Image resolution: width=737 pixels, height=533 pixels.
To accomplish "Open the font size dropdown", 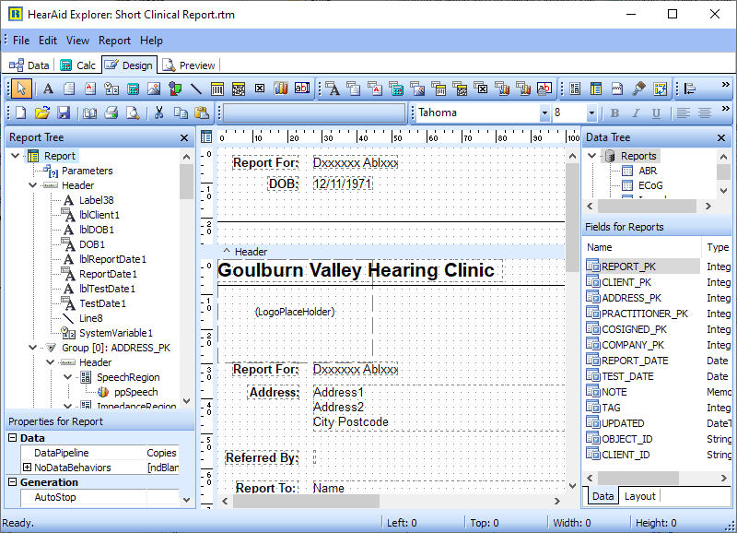I will (x=591, y=113).
